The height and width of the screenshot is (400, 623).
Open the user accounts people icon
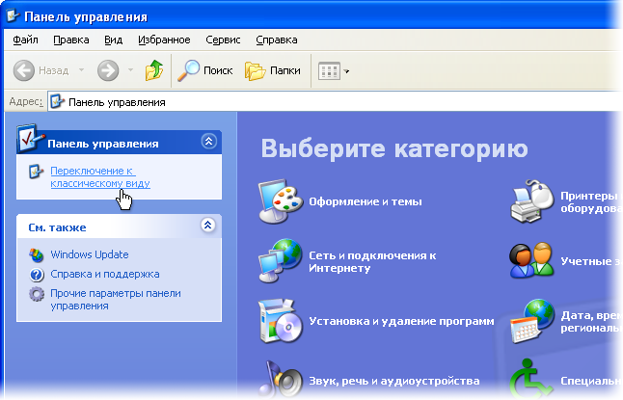click(531, 260)
